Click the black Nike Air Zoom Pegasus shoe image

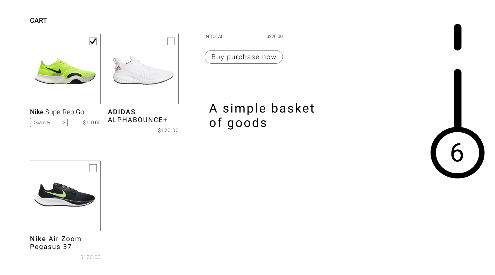(65, 195)
